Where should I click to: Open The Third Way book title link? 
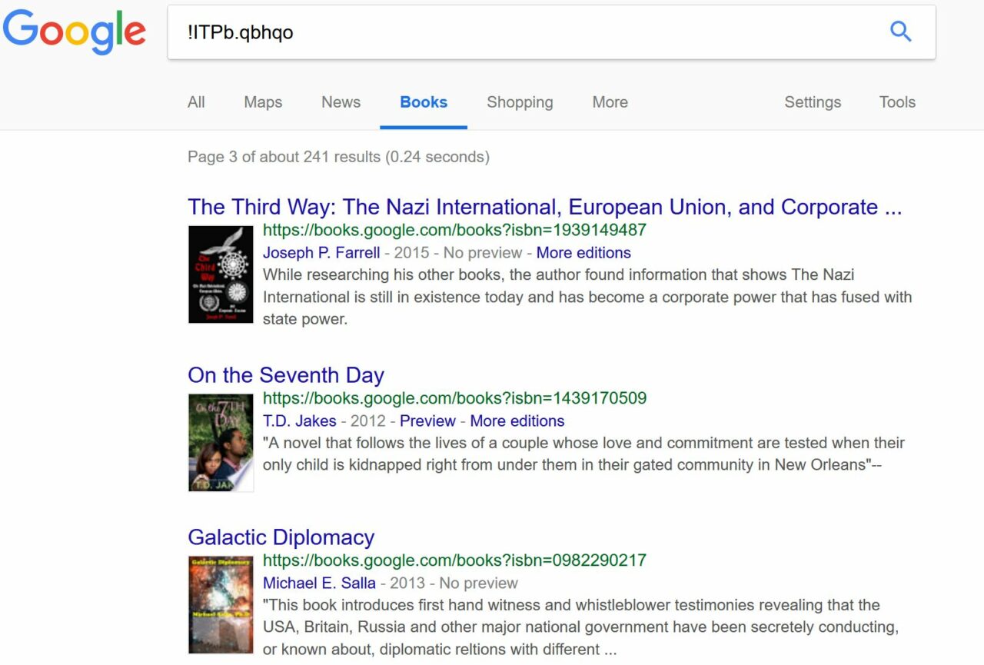pyautogui.click(x=544, y=208)
